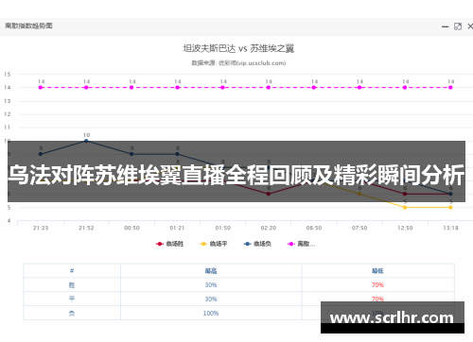Toggle the magenta 离散 legend series
The width and height of the screenshot is (473, 342).
(301, 244)
